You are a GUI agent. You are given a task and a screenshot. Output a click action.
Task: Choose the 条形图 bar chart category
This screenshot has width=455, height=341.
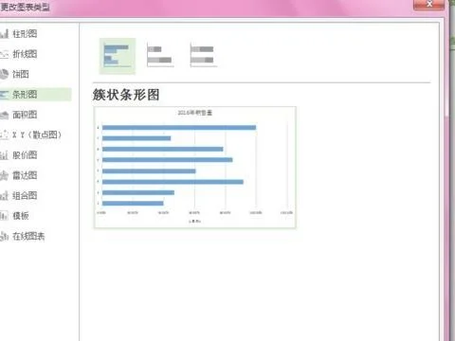point(35,94)
